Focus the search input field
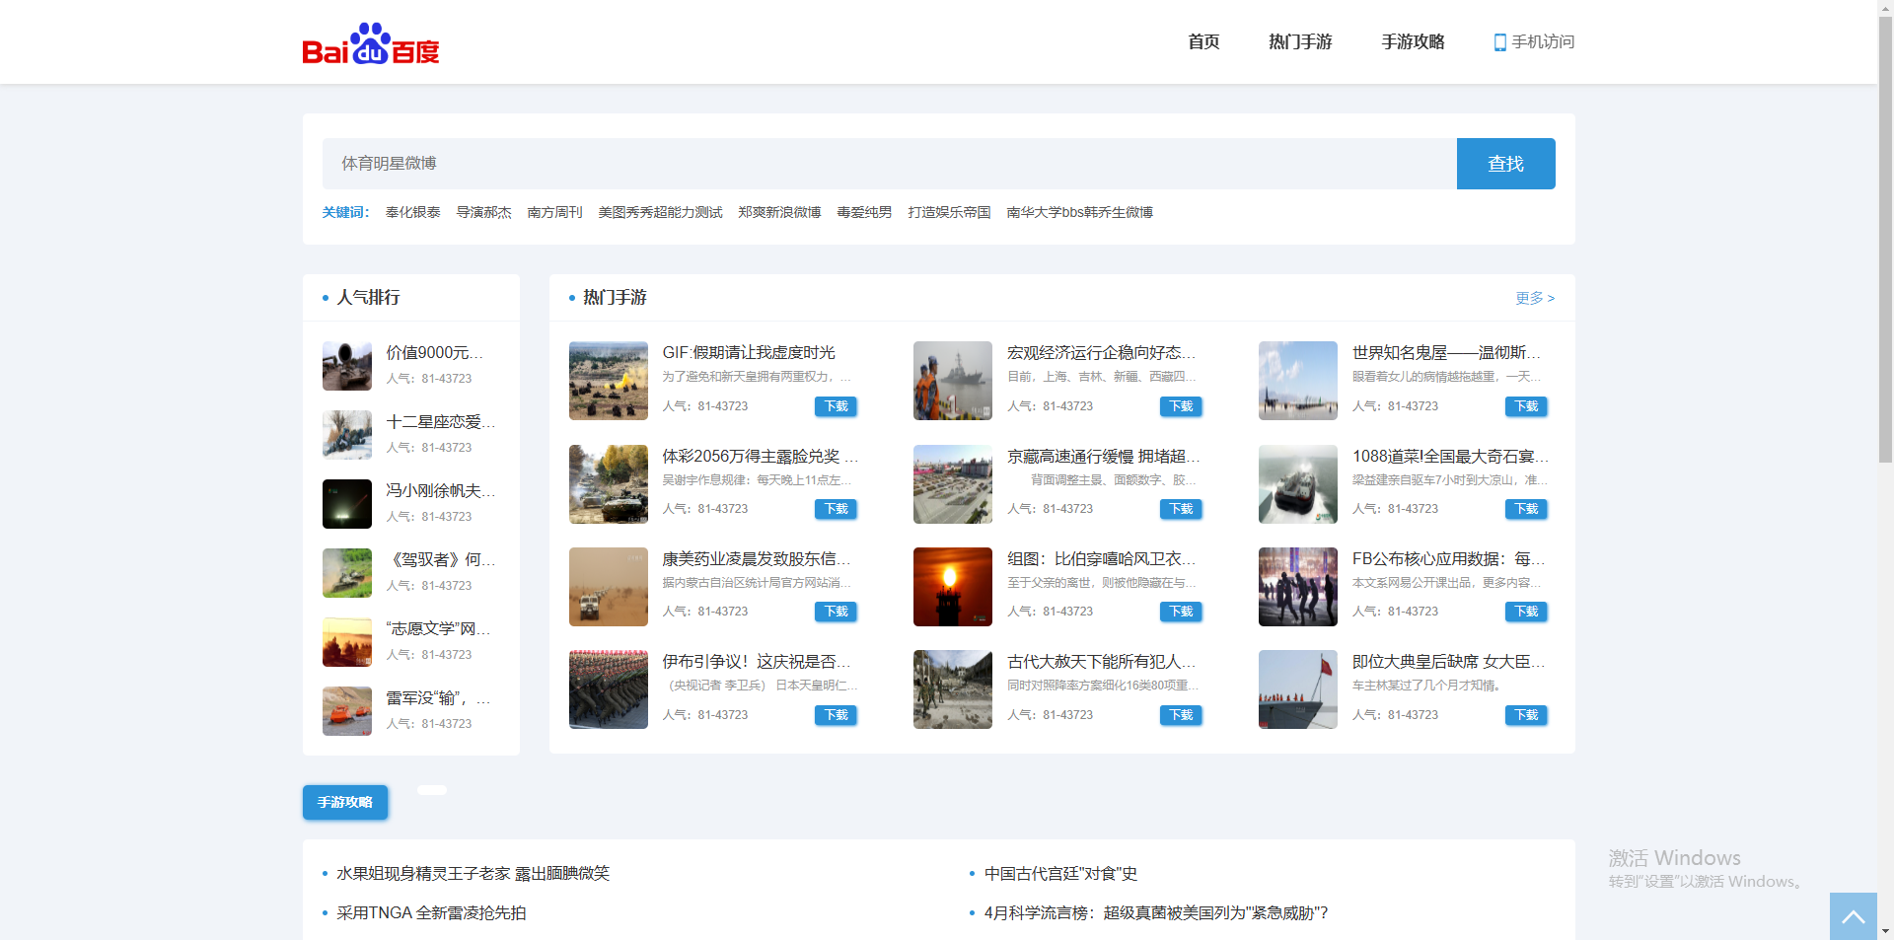1894x940 pixels. pos(888,164)
